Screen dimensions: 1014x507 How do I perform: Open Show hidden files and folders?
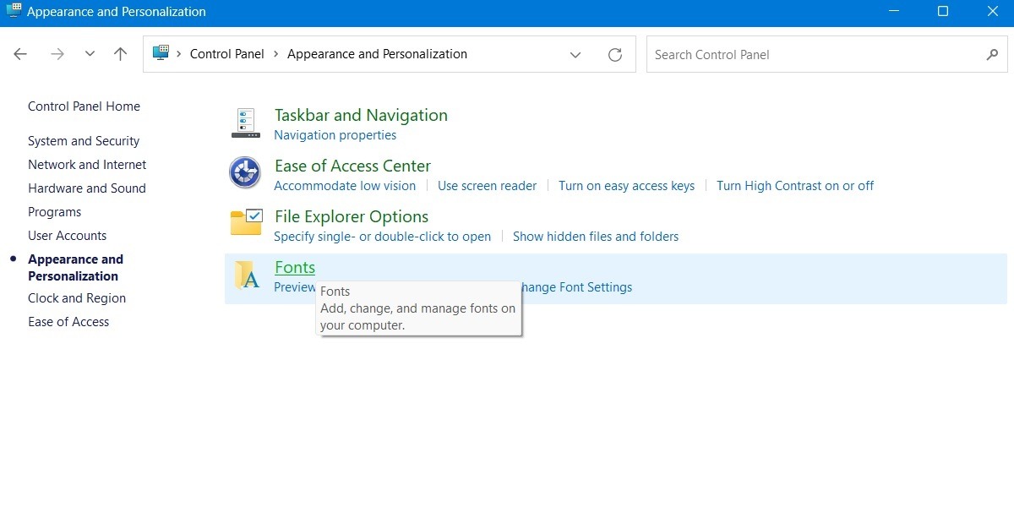coord(596,236)
